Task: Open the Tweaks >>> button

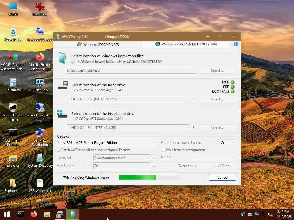Action: coord(187,166)
